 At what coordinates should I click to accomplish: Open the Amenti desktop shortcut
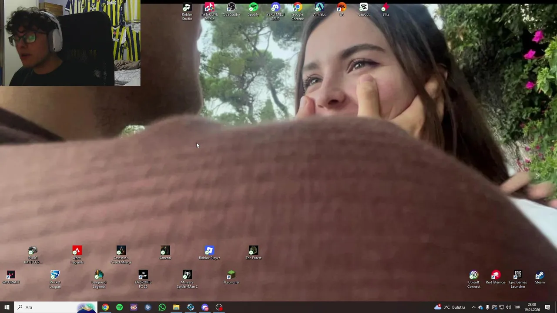click(x=165, y=253)
